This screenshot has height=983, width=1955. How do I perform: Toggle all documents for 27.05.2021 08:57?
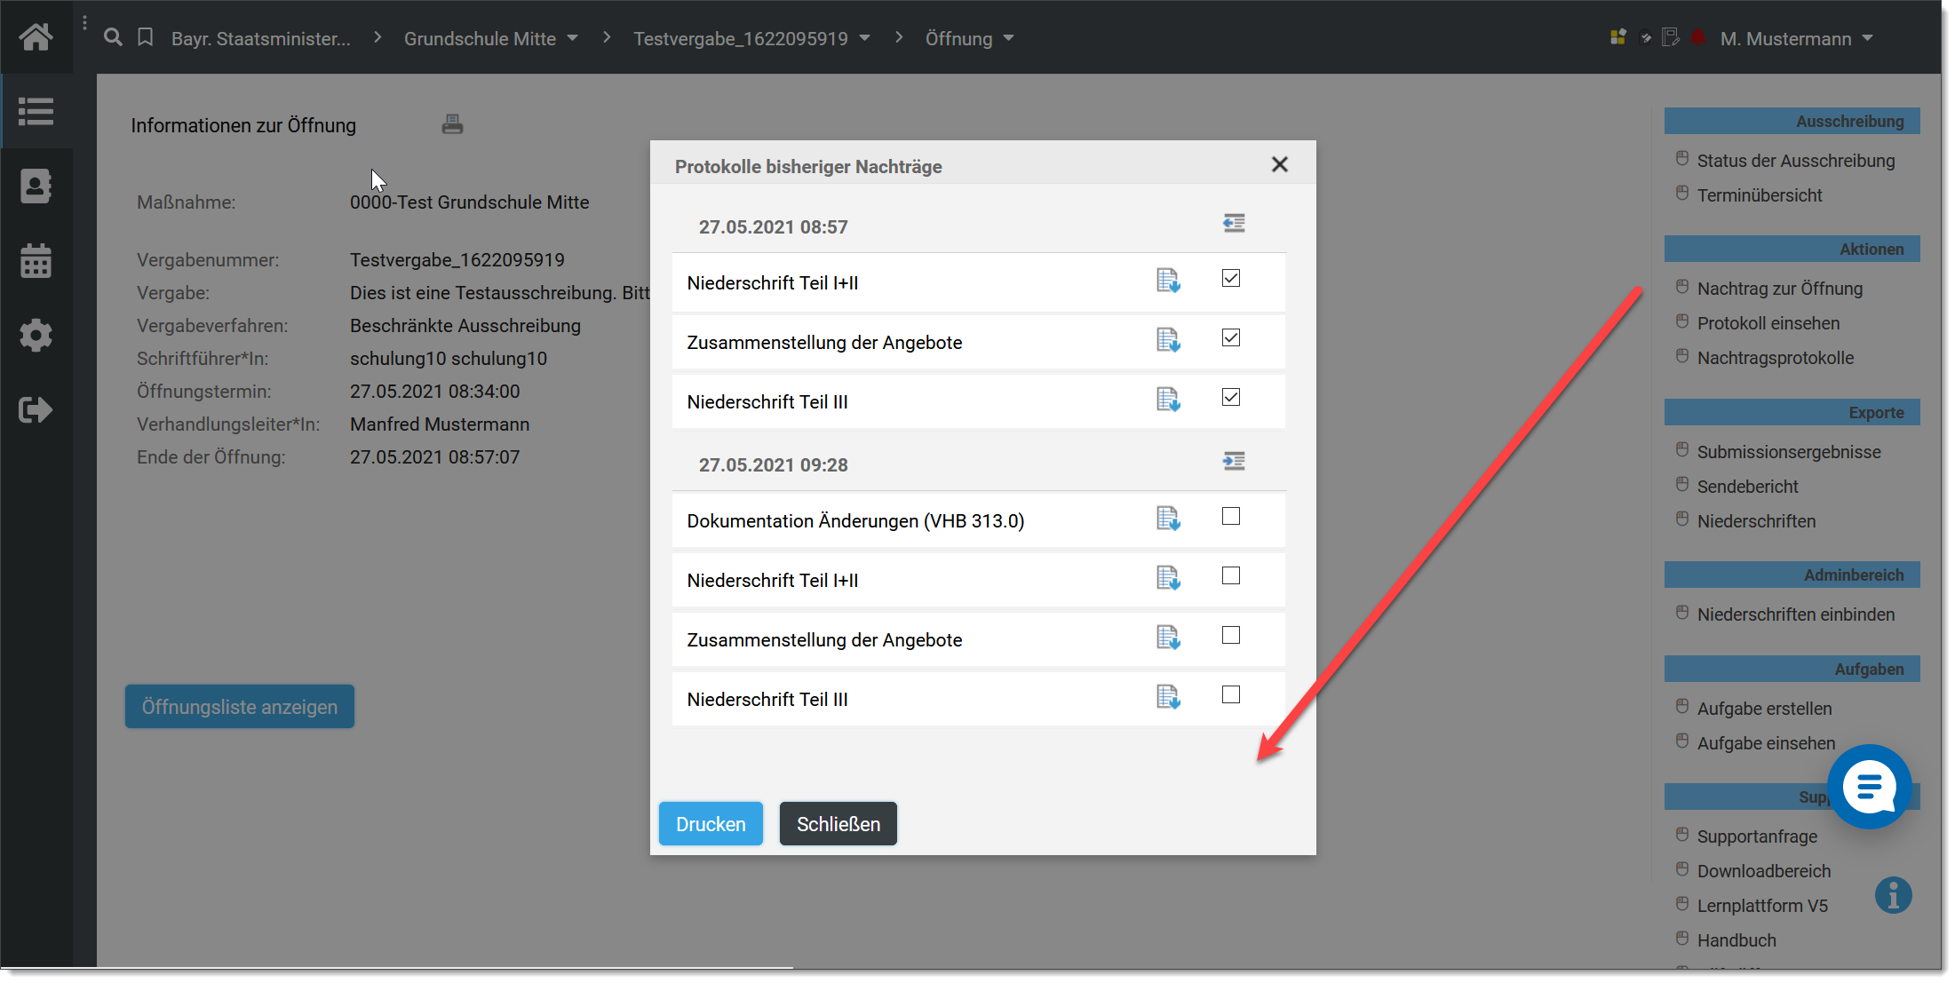click(x=1234, y=223)
